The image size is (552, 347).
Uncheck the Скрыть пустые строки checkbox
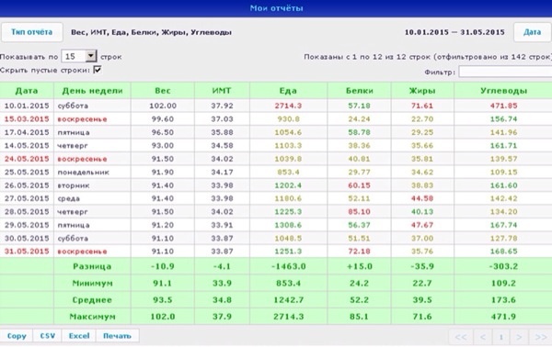98,70
